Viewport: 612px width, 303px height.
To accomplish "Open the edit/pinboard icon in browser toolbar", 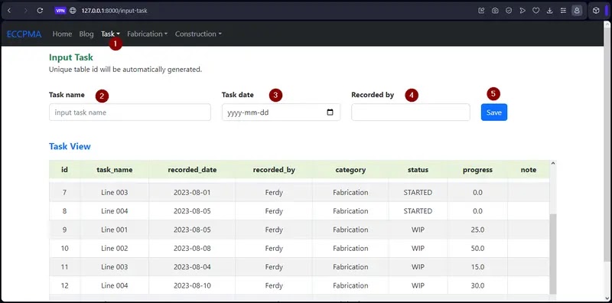I will pyautogui.click(x=481, y=11).
